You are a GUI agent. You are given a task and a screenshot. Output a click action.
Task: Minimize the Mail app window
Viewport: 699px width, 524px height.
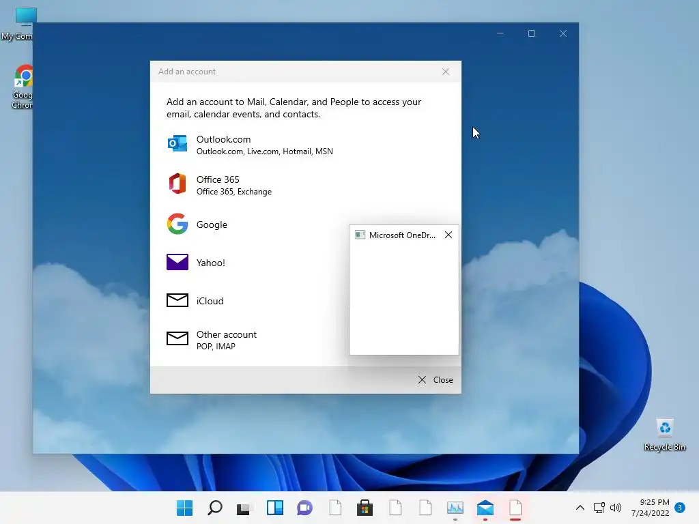click(x=500, y=33)
